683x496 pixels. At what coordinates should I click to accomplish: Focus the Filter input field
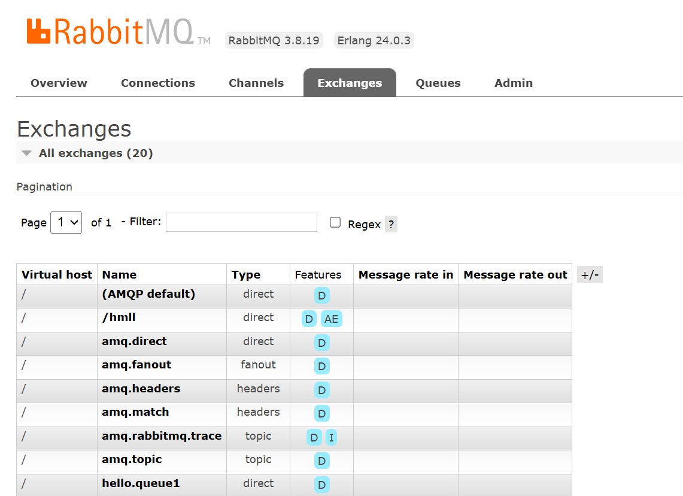(241, 222)
